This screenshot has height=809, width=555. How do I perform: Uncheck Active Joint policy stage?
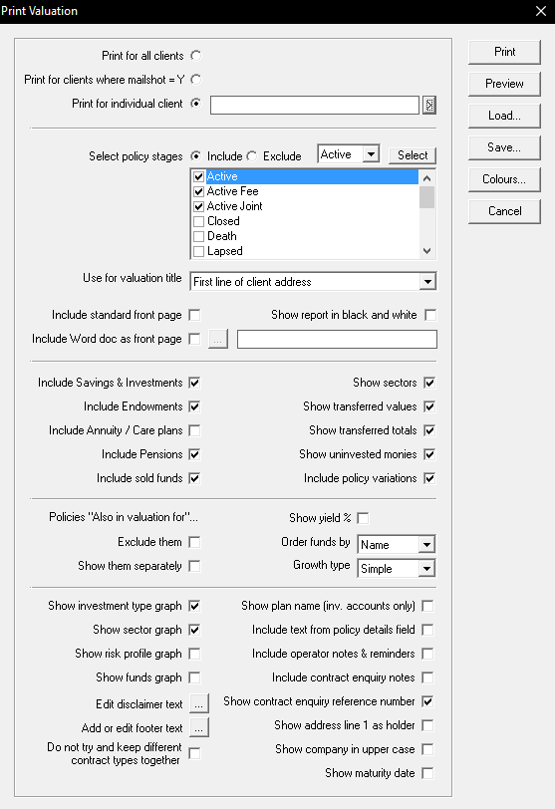(x=198, y=206)
